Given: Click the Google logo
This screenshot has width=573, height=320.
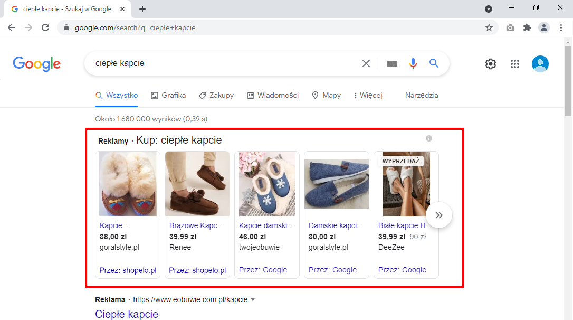Looking at the screenshot, I should (x=36, y=64).
